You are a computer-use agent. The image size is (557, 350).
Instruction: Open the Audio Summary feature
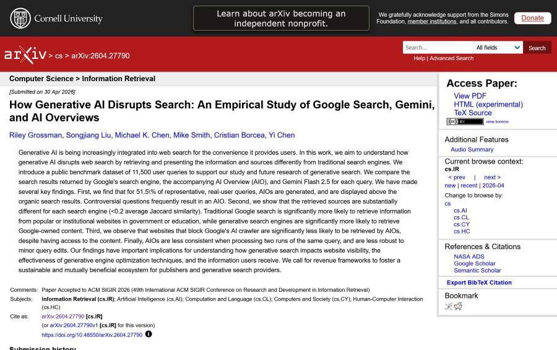[x=472, y=150]
